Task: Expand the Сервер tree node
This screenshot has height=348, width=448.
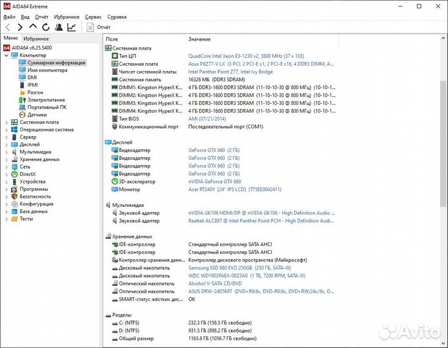Action: click(6, 137)
